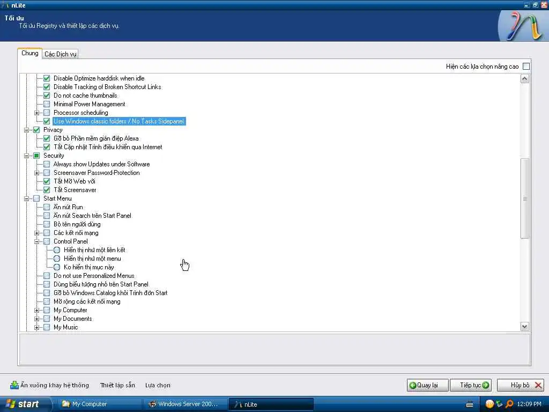549x412 pixels.
Task: Check Gỡ bỏ Windows Catalog khỏi Trình đơn Start
Action: click(x=47, y=293)
